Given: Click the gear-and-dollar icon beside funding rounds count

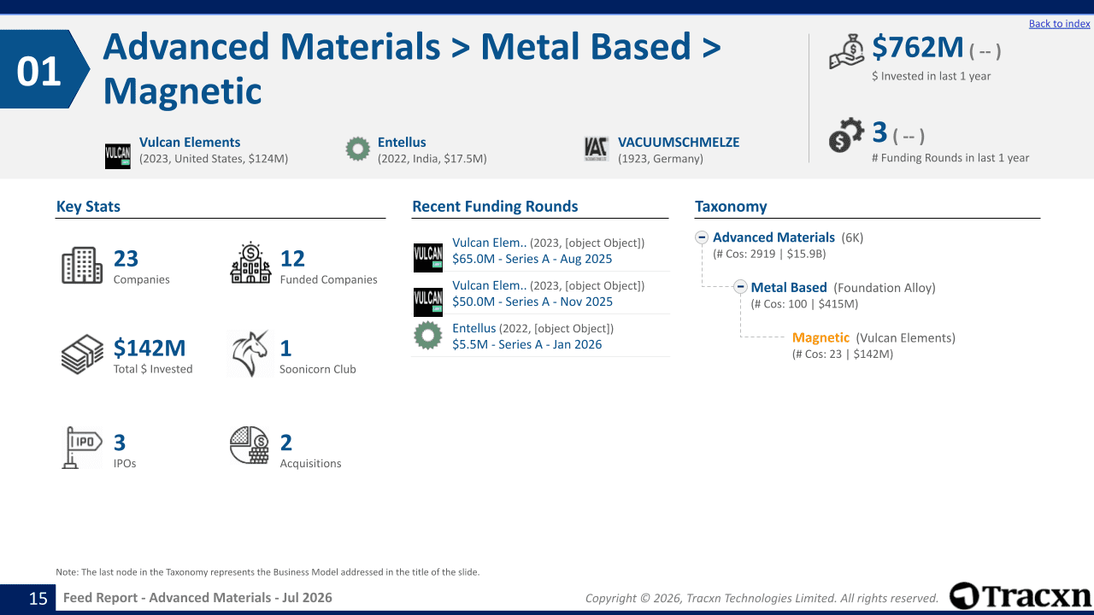Looking at the screenshot, I should [846, 136].
